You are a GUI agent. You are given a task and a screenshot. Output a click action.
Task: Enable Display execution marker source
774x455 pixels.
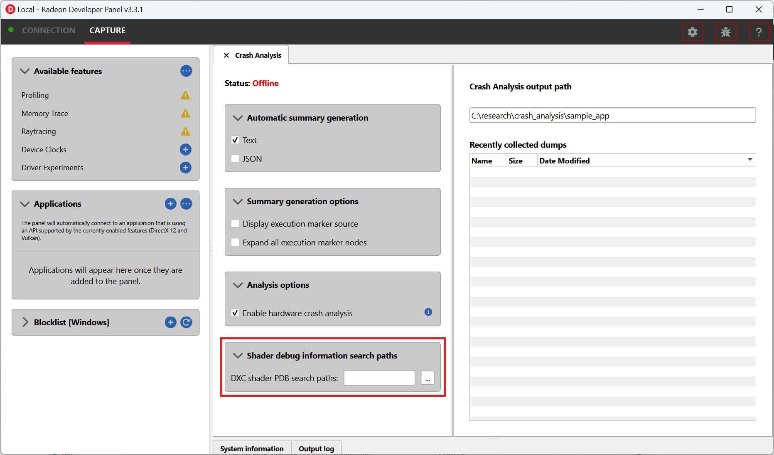pyautogui.click(x=235, y=224)
